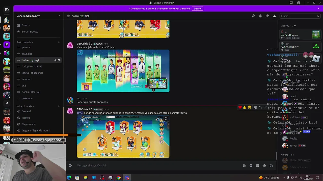Add a new text channel
This screenshot has height=181, width=323.
click(59, 42)
